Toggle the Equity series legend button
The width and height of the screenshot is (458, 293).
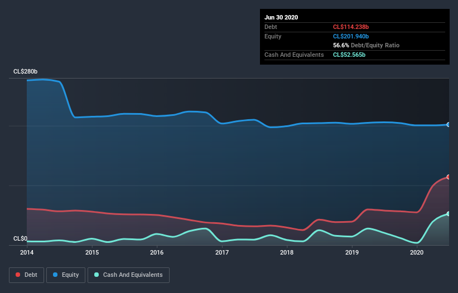tap(66, 275)
